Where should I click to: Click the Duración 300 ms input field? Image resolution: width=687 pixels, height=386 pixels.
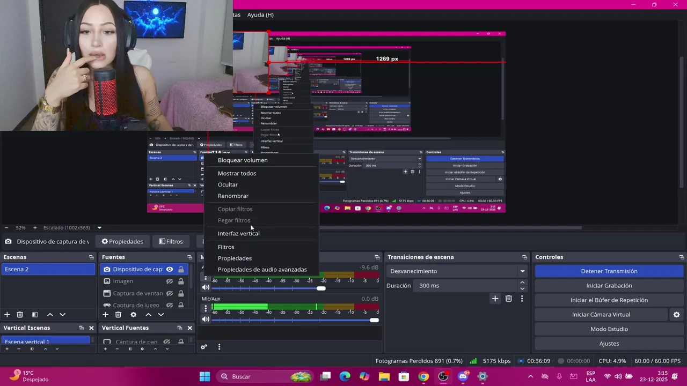(465, 286)
